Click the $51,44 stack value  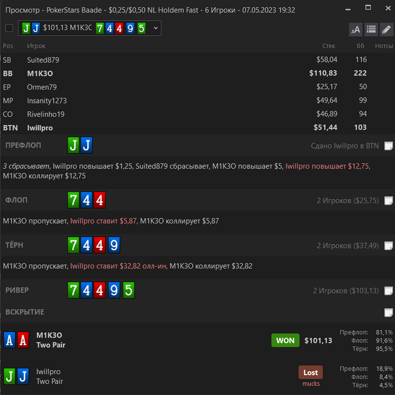coord(325,128)
